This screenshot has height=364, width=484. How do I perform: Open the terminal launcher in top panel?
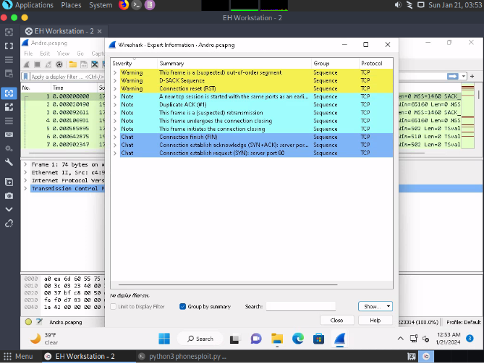point(137,5)
